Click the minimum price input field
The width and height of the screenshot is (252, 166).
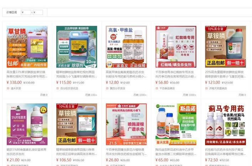tap(26, 12)
